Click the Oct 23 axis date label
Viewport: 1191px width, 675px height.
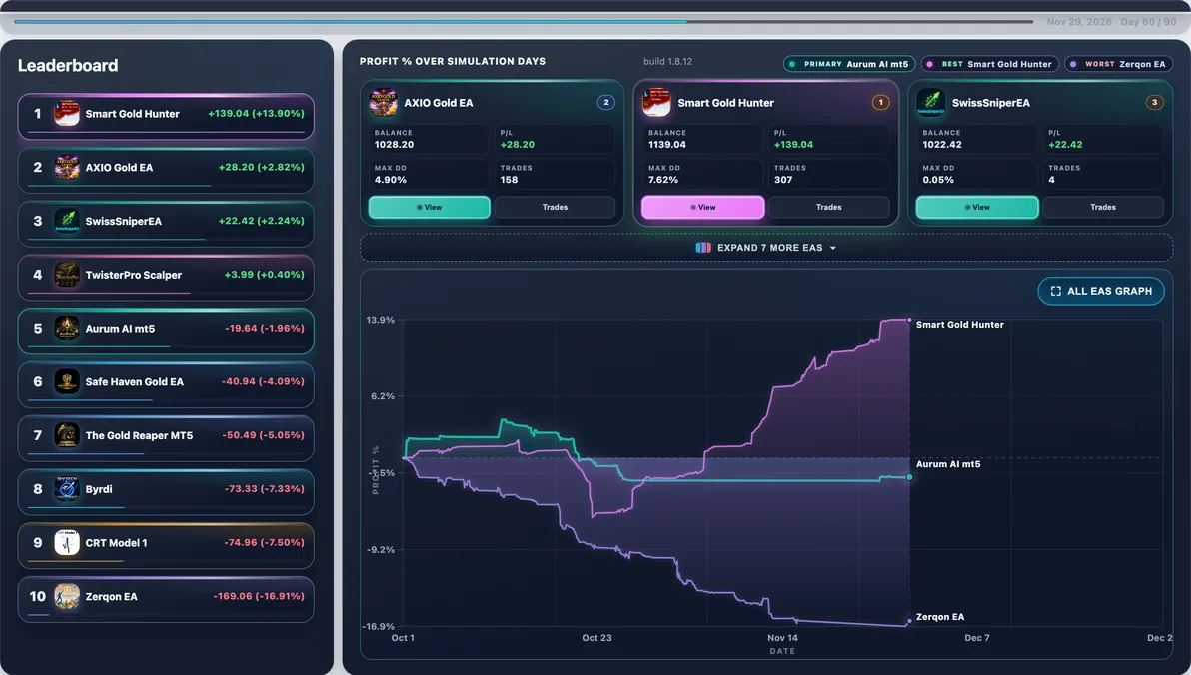(597, 638)
